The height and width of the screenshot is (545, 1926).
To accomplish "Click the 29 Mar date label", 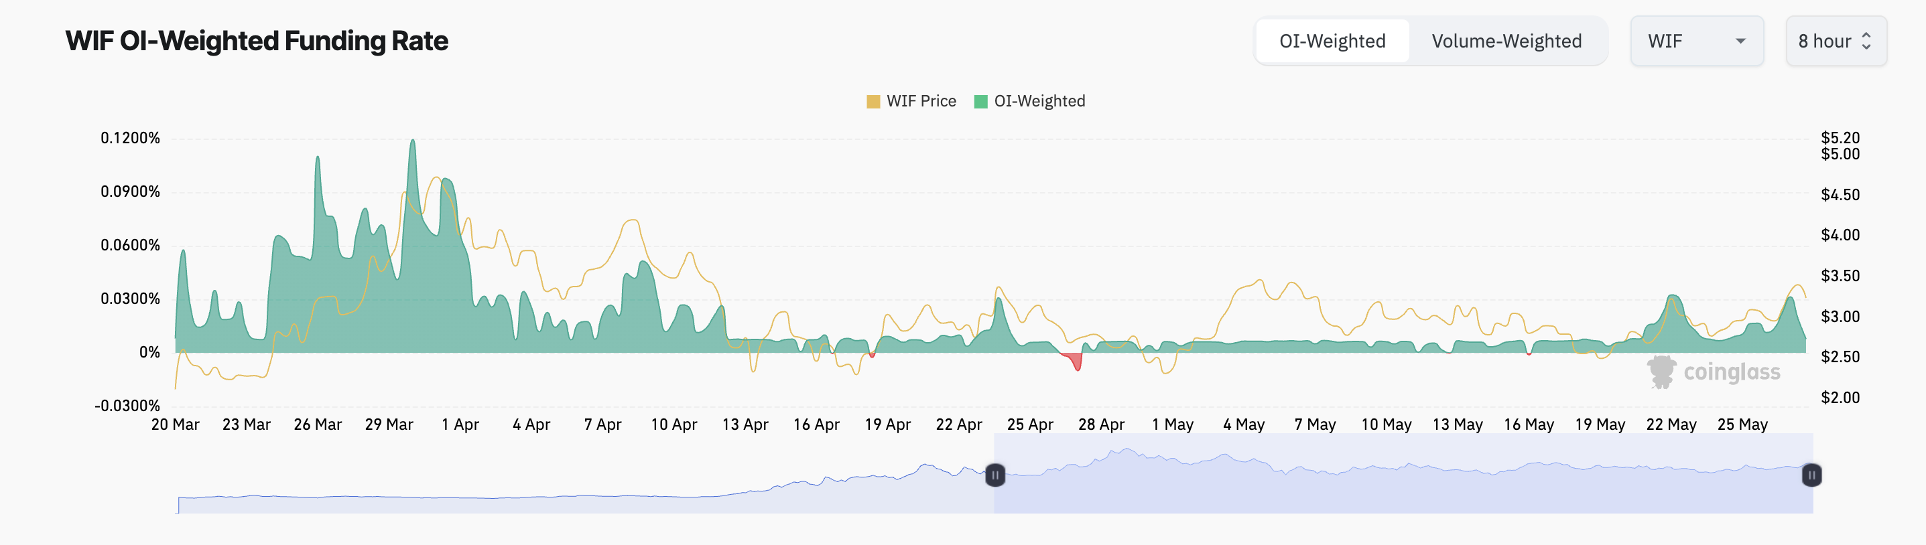I will [389, 424].
